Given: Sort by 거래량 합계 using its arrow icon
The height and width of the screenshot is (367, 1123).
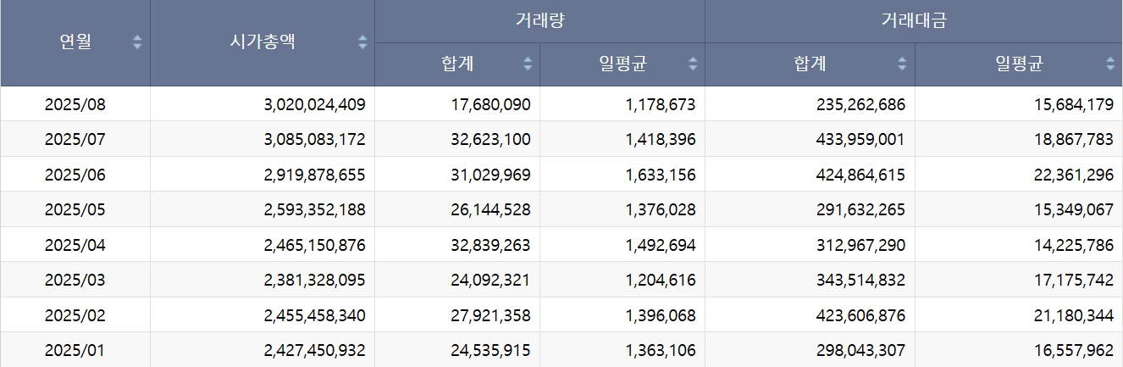Looking at the screenshot, I should pos(528,64).
